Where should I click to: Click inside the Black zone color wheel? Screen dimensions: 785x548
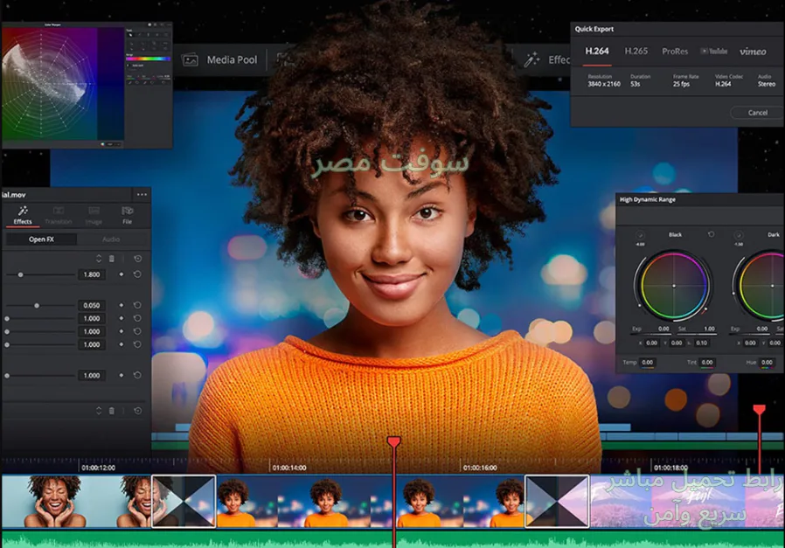point(673,286)
